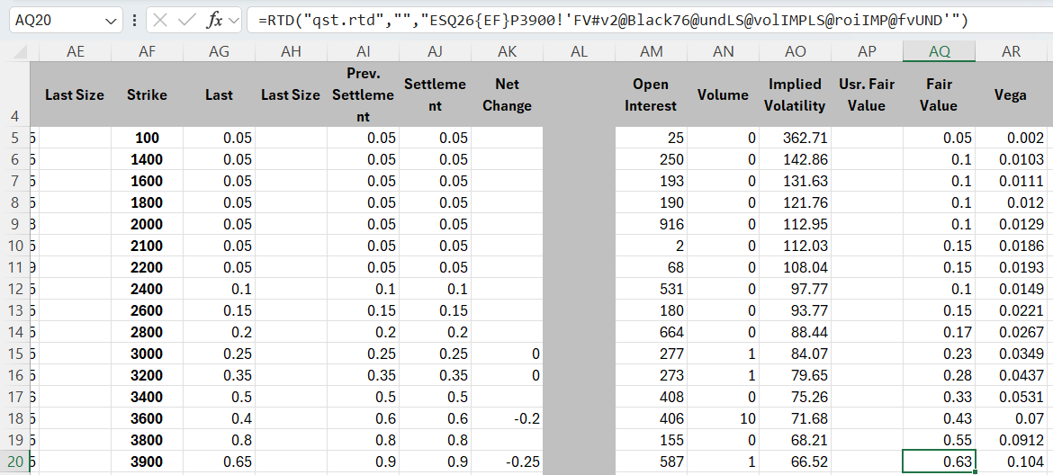Select column AK header
The image size is (1053, 475).
[x=507, y=51]
